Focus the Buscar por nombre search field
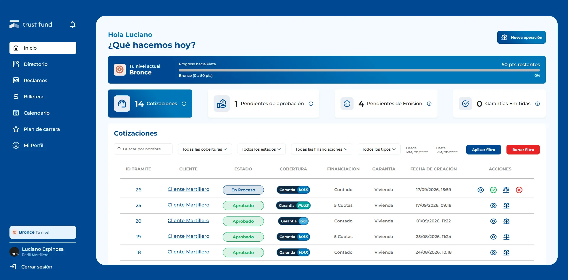The height and width of the screenshot is (280, 568). [x=143, y=149]
